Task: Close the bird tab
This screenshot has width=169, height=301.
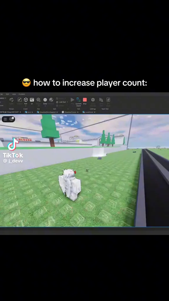Action: pos(32,112)
